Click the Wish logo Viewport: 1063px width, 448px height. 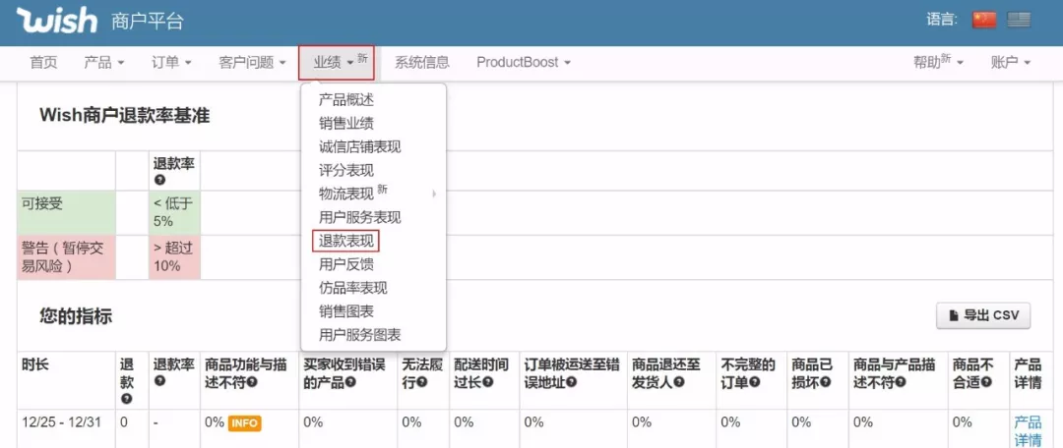tap(56, 21)
